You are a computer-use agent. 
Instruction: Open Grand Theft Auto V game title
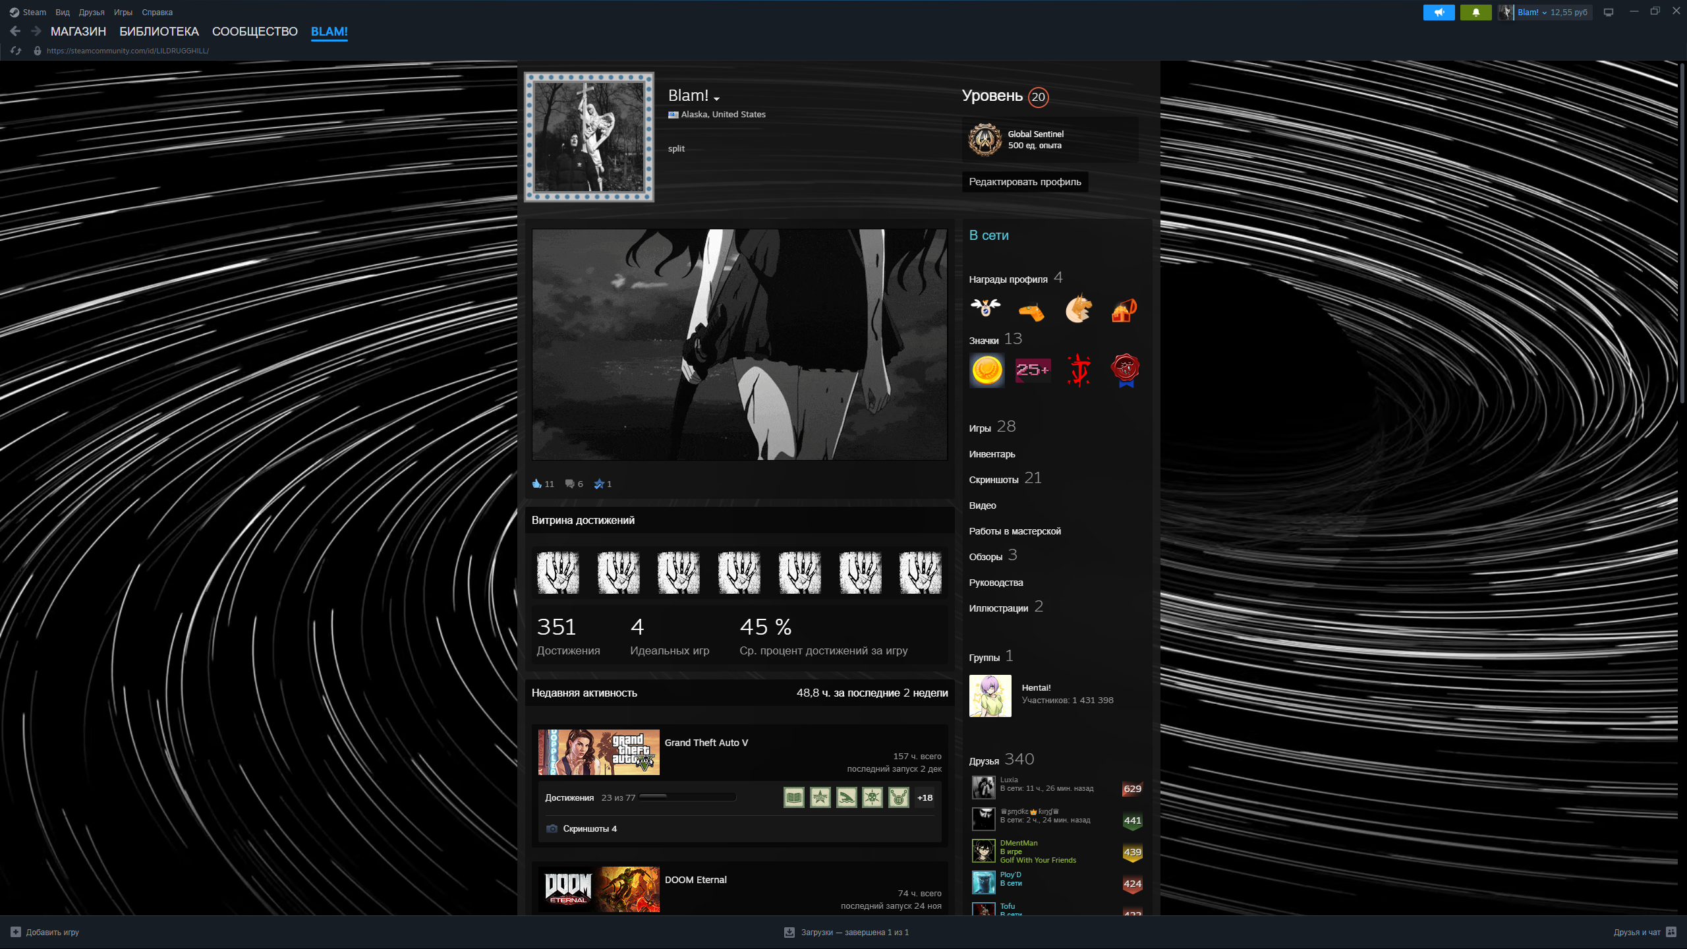click(706, 743)
